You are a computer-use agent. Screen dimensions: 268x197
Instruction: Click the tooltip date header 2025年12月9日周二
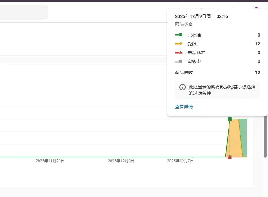click(x=195, y=16)
